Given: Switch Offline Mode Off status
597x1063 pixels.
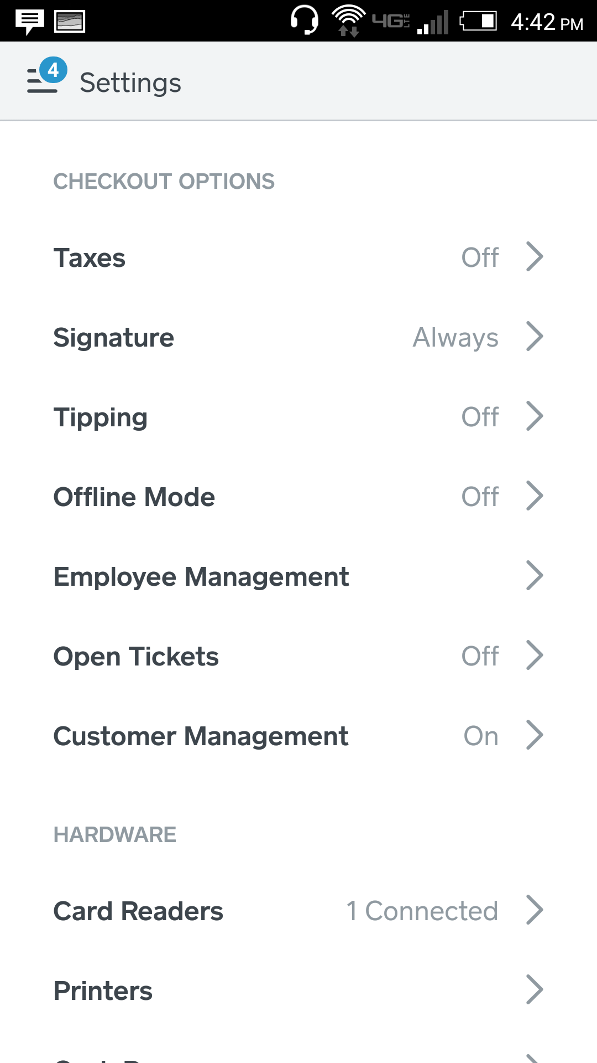Looking at the screenshot, I should pyautogui.click(x=480, y=497).
